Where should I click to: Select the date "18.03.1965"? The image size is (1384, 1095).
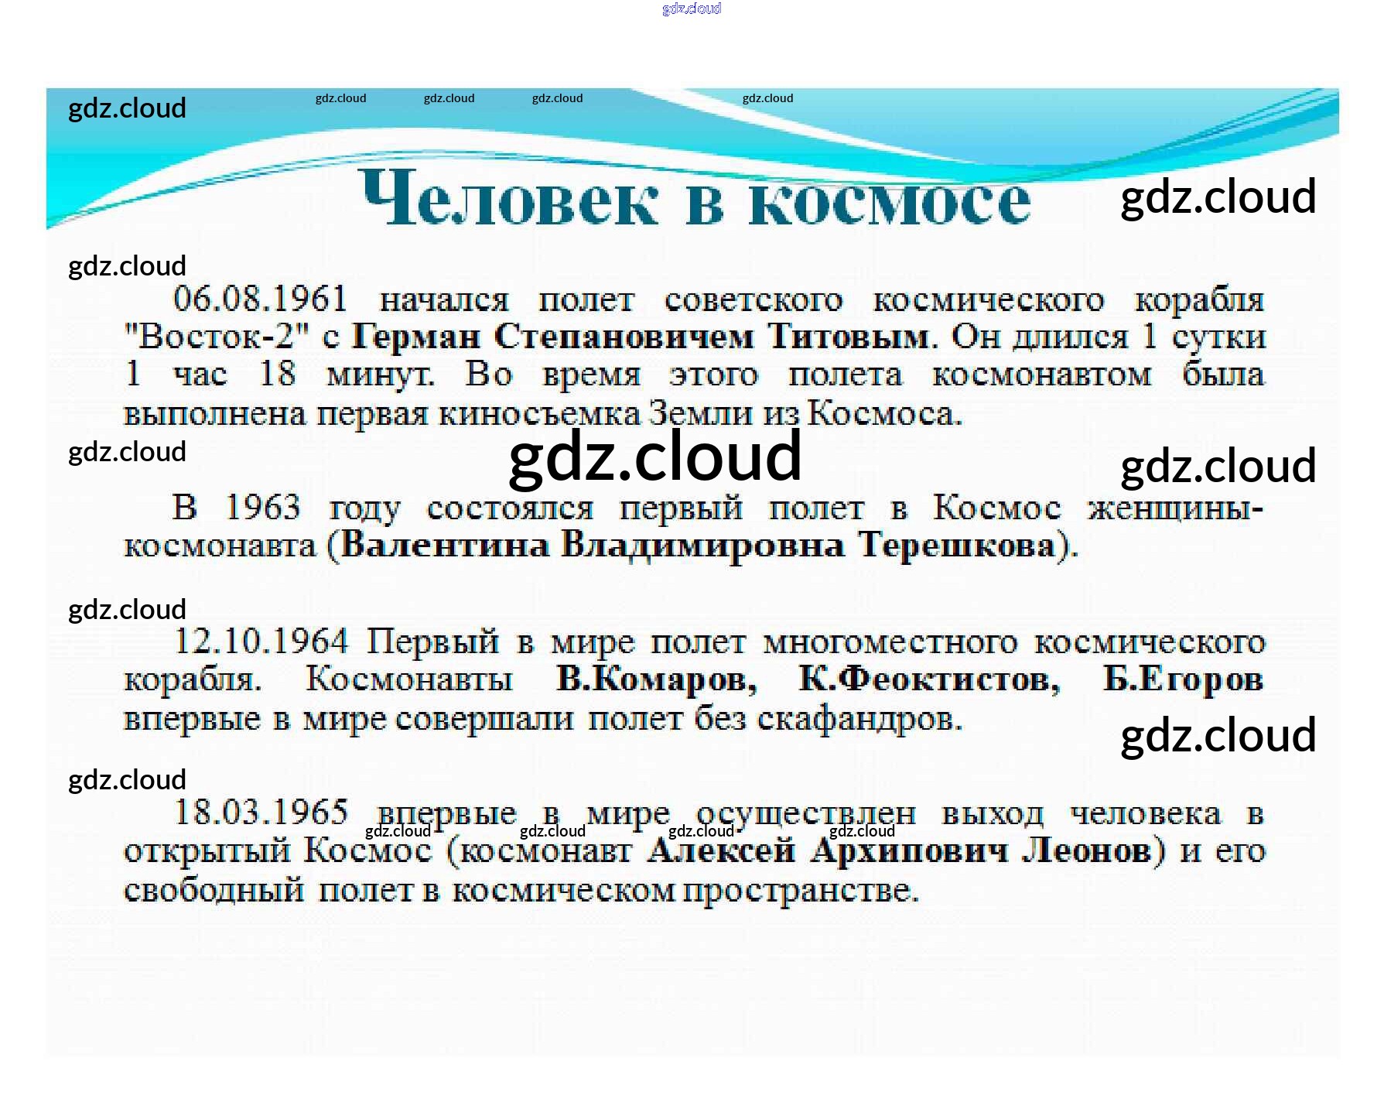click(261, 812)
